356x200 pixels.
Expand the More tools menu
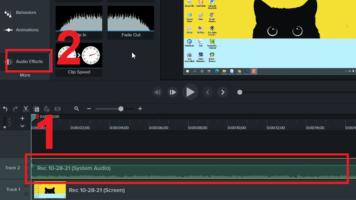point(25,75)
